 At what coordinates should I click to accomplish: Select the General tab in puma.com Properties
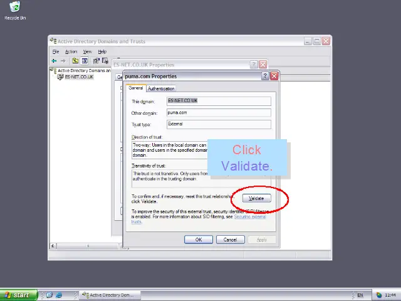[x=135, y=88]
